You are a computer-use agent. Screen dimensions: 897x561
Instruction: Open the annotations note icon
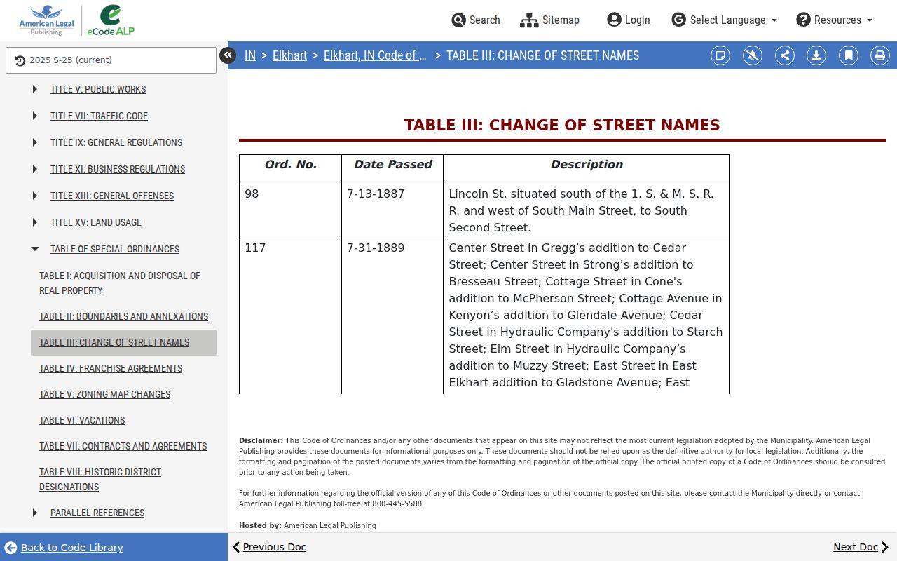click(720, 55)
